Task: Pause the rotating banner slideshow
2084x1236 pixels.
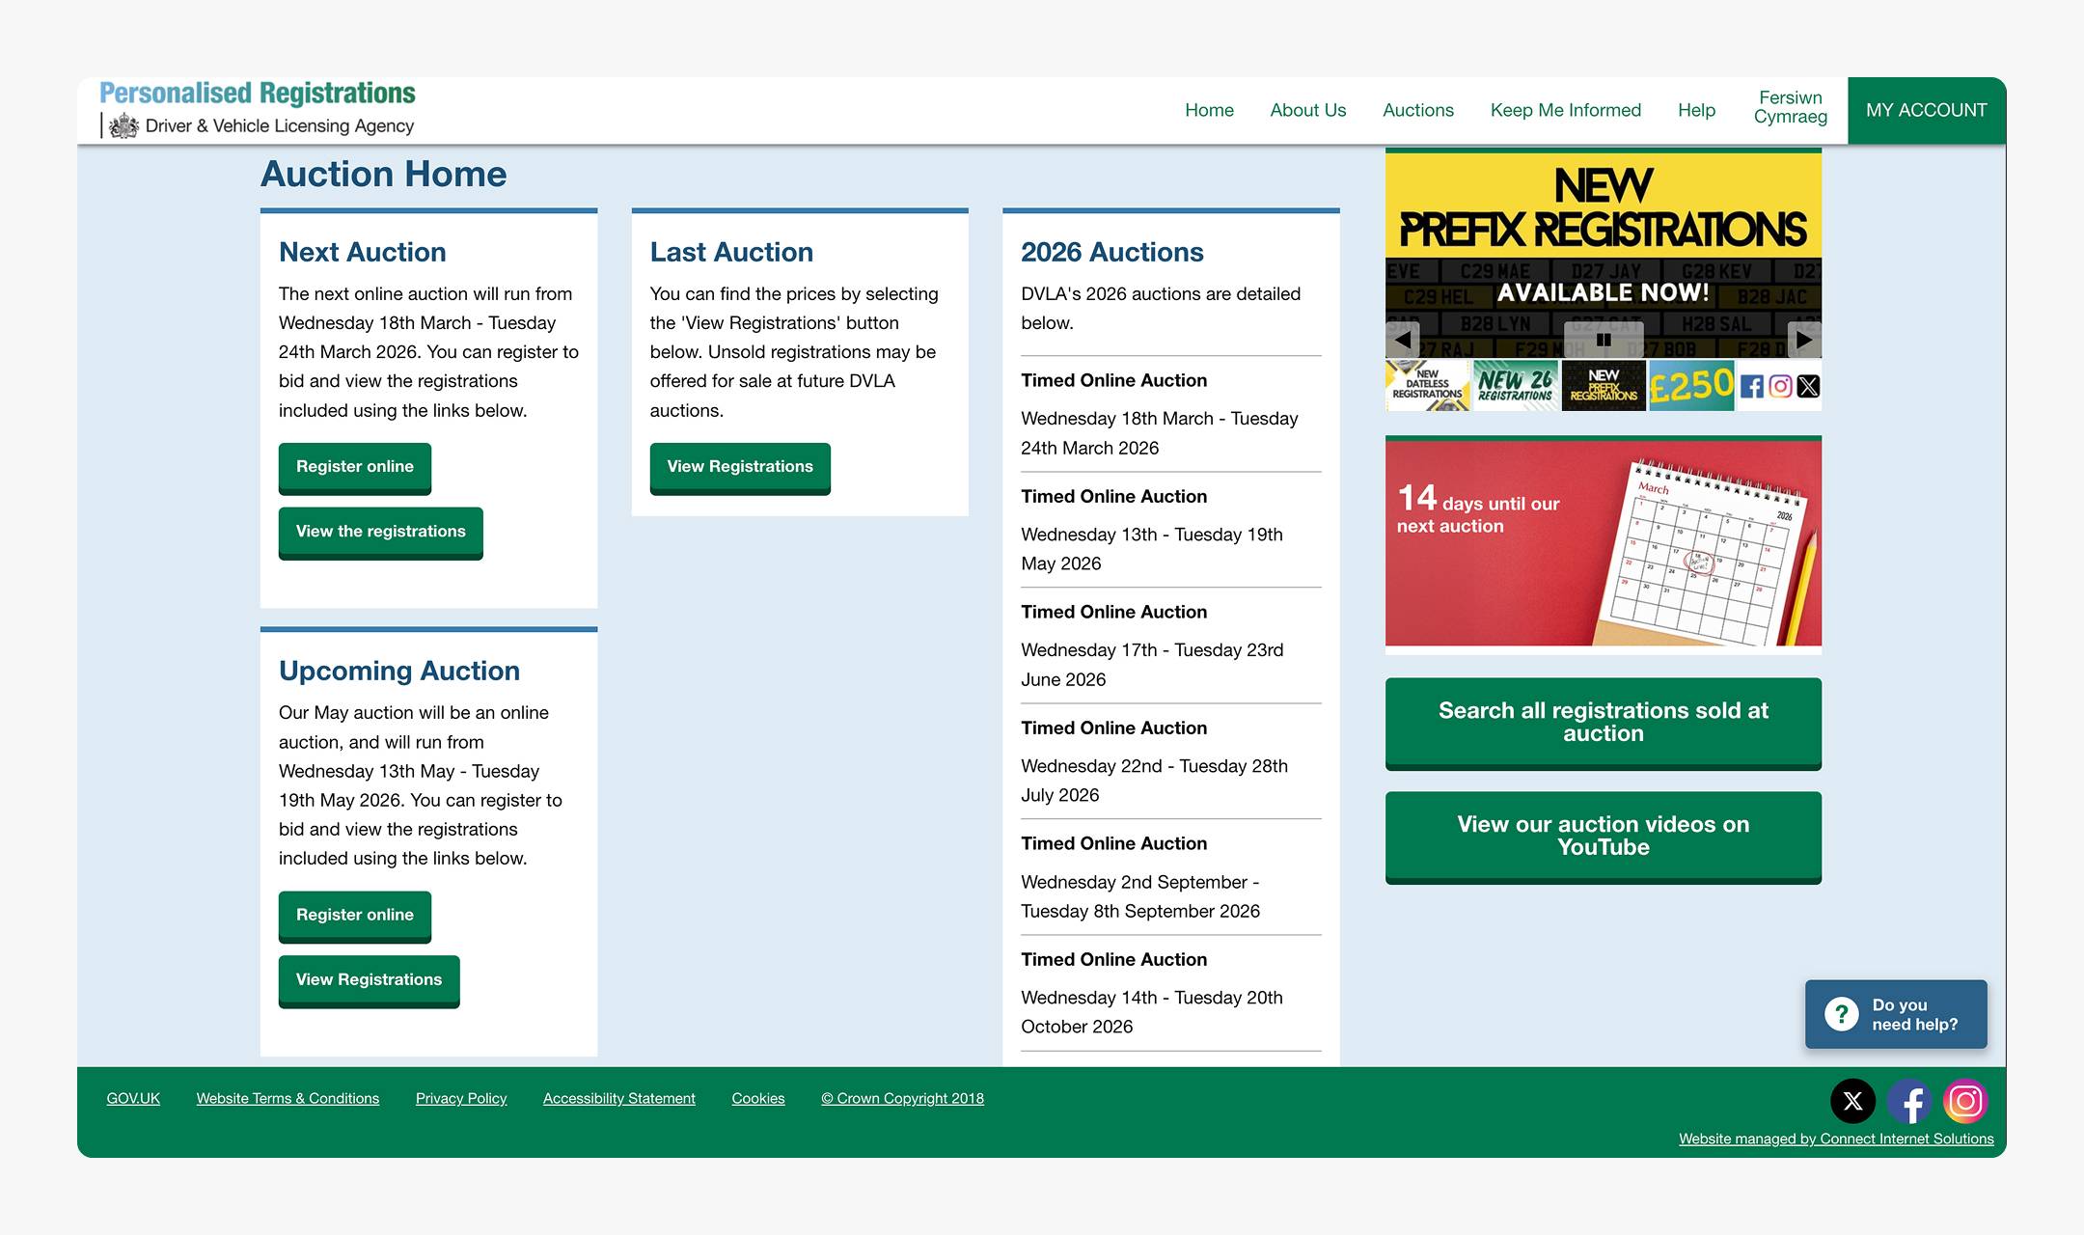Action: coord(1604,340)
